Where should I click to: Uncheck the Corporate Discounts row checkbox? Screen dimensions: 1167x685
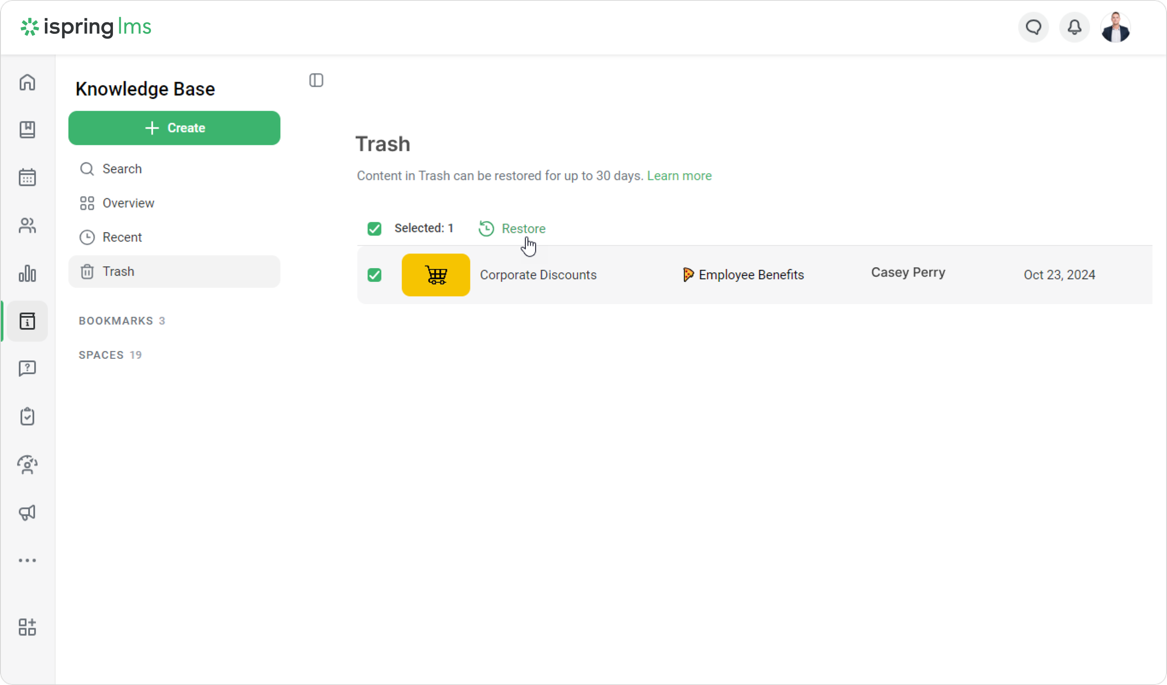coord(374,275)
